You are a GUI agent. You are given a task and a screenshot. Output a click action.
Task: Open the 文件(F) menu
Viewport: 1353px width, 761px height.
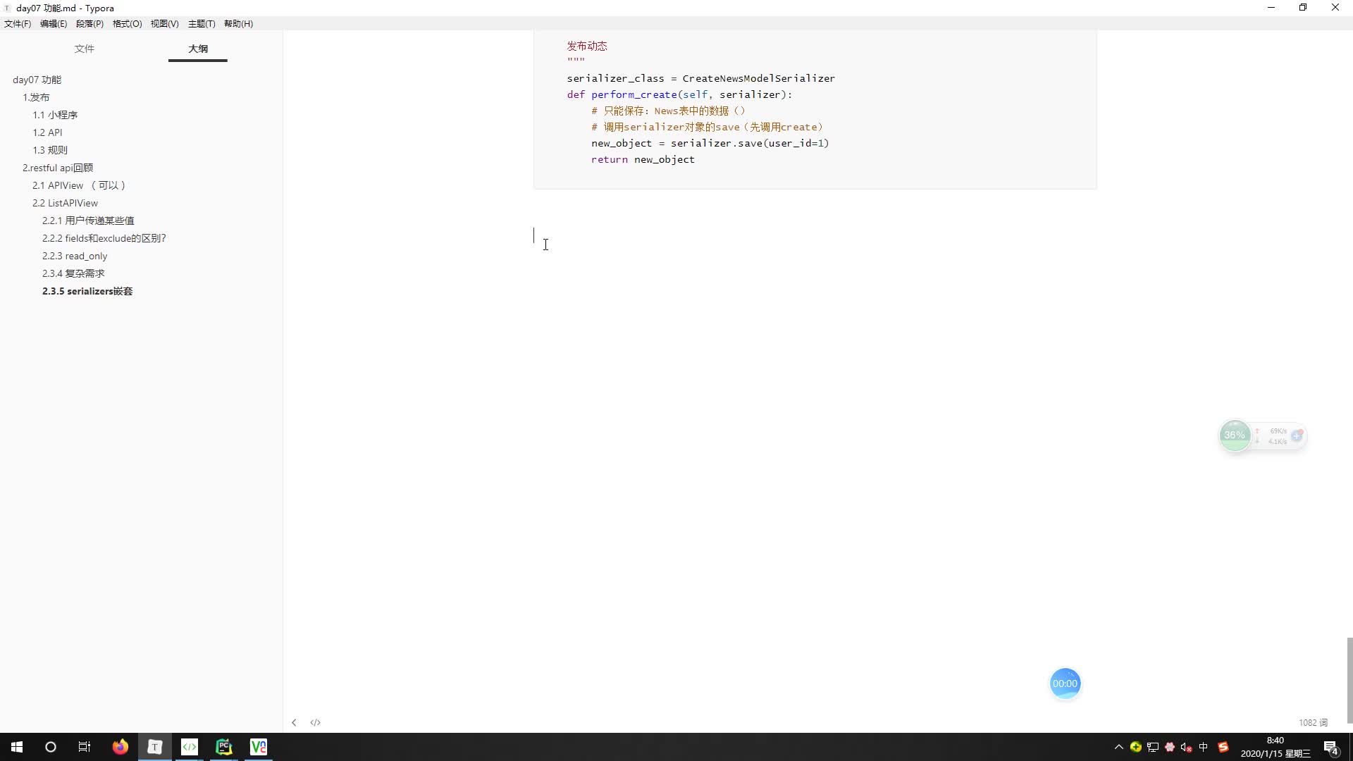click(18, 23)
